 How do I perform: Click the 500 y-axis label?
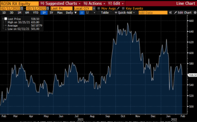point(192,106)
